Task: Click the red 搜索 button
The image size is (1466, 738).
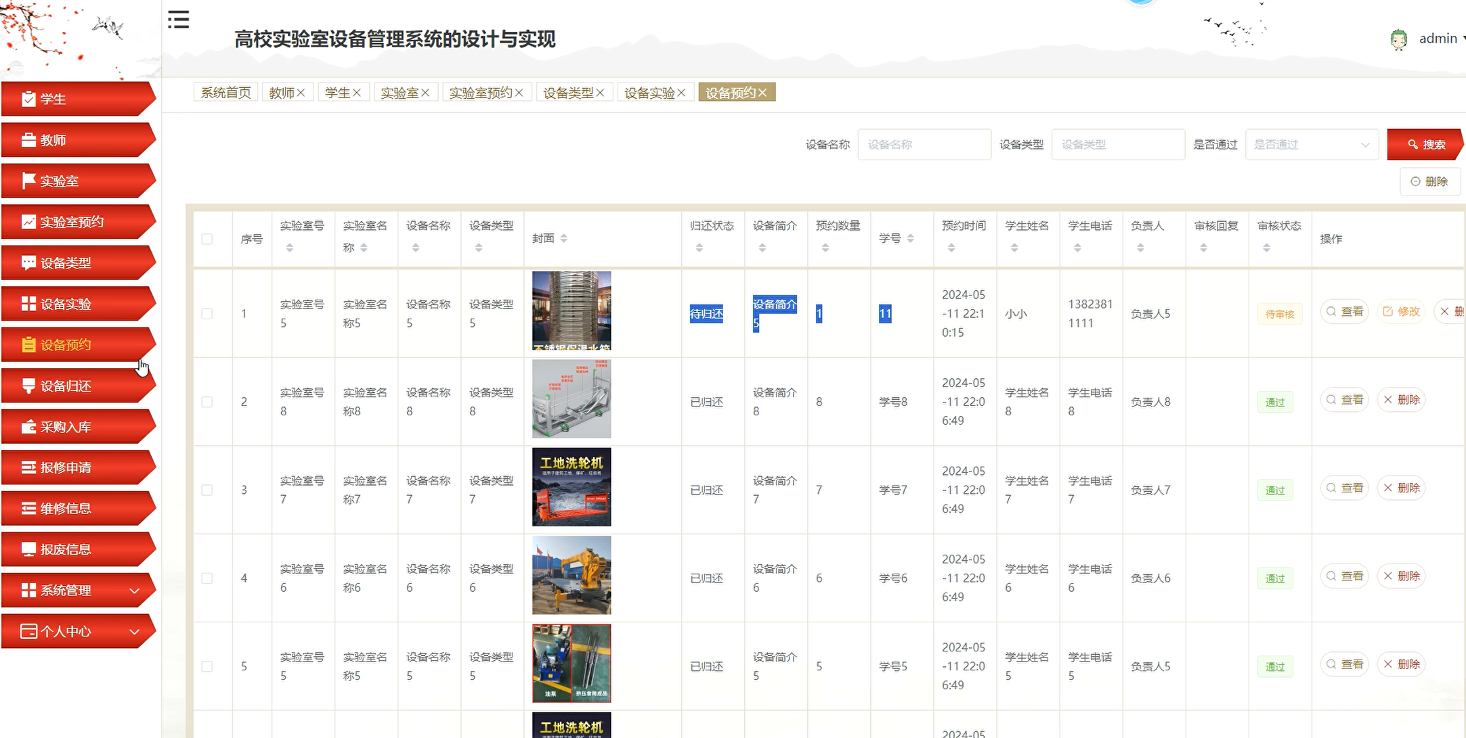Action: [x=1425, y=144]
